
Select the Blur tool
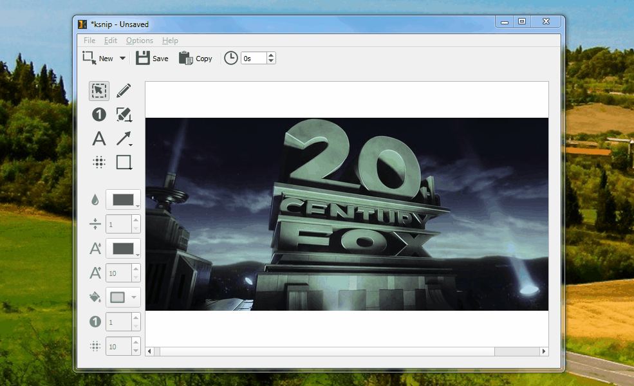click(98, 163)
